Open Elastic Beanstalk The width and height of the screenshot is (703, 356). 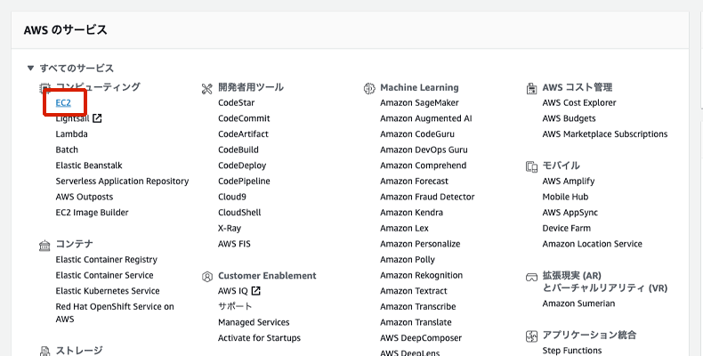(x=89, y=166)
